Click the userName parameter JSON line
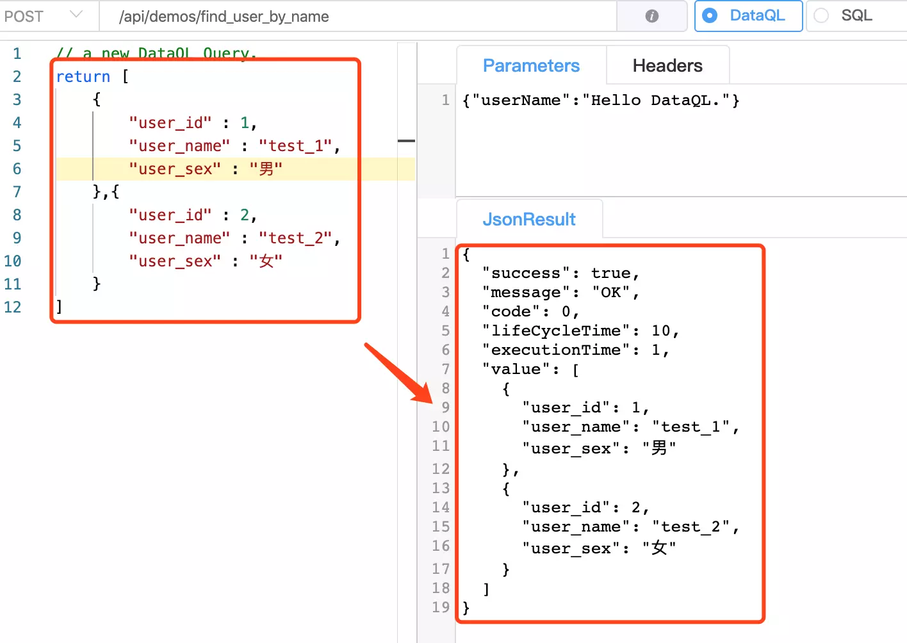The image size is (907, 643). [x=601, y=101]
